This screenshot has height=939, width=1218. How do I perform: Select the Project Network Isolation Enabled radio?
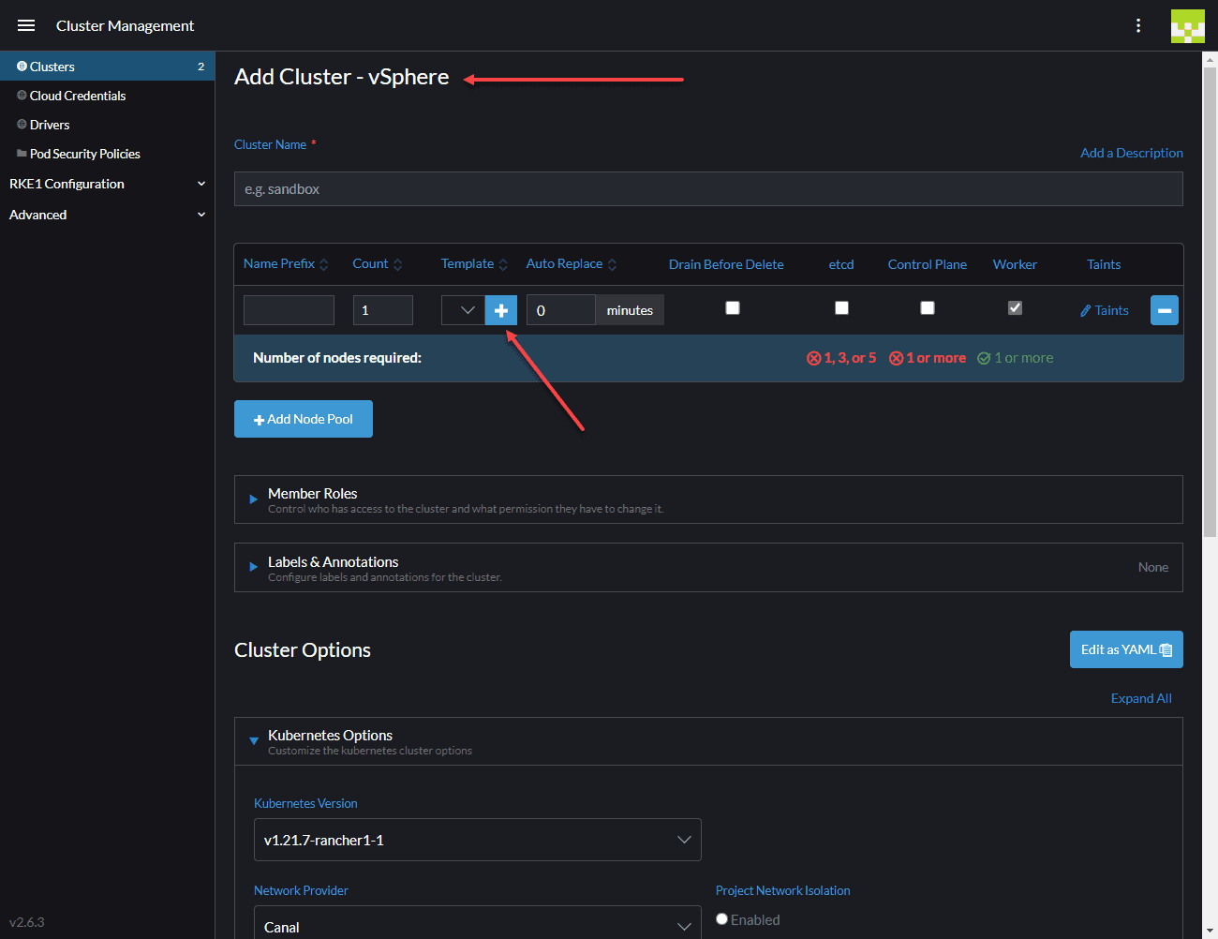point(722,919)
